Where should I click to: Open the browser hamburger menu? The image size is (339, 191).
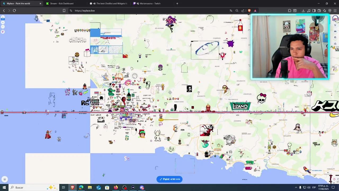coord(335,11)
